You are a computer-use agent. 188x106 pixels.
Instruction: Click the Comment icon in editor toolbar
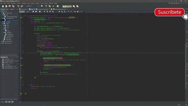[x=81, y=12]
